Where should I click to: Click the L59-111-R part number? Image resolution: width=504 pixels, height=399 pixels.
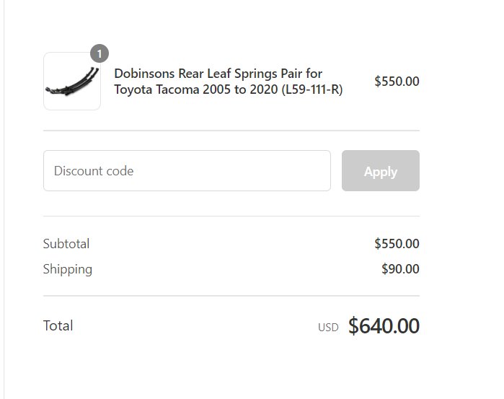312,89
